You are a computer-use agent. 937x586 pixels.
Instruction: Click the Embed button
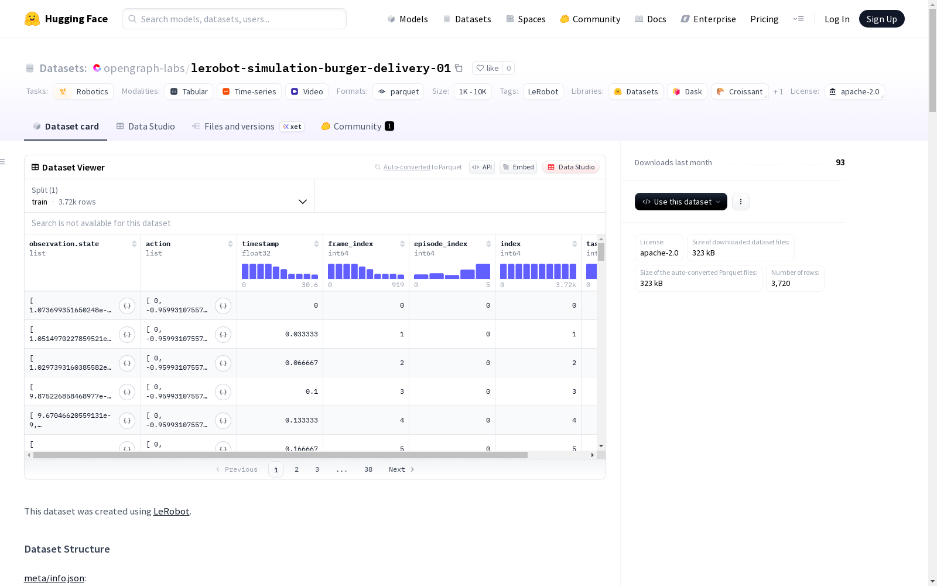pos(518,167)
